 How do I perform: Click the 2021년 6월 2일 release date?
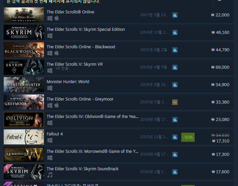click(x=153, y=50)
